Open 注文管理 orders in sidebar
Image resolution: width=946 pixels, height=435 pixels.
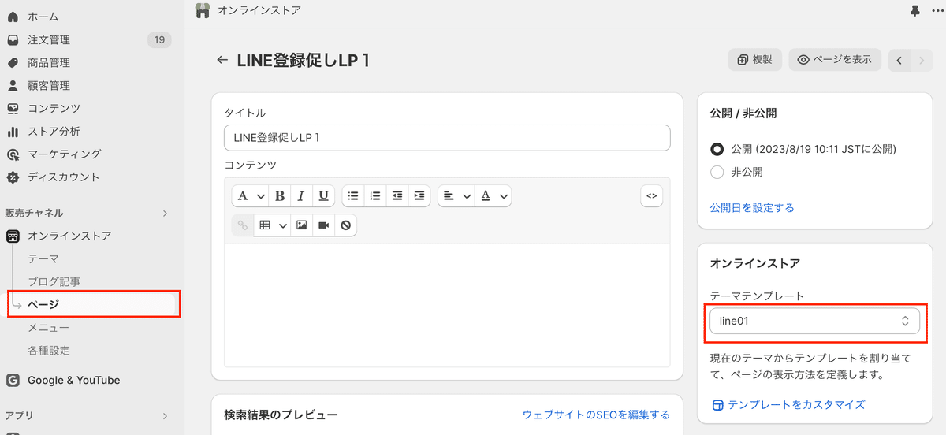[49, 39]
